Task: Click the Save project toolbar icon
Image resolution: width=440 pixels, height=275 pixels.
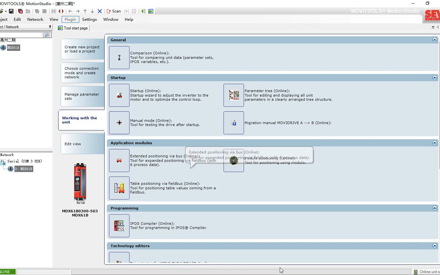Action: (11, 11)
